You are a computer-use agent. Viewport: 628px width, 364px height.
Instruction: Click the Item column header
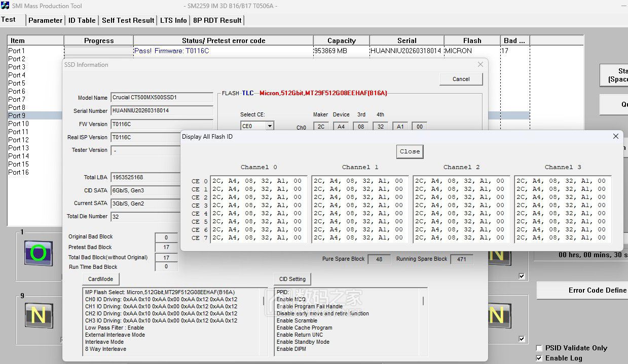35,41
